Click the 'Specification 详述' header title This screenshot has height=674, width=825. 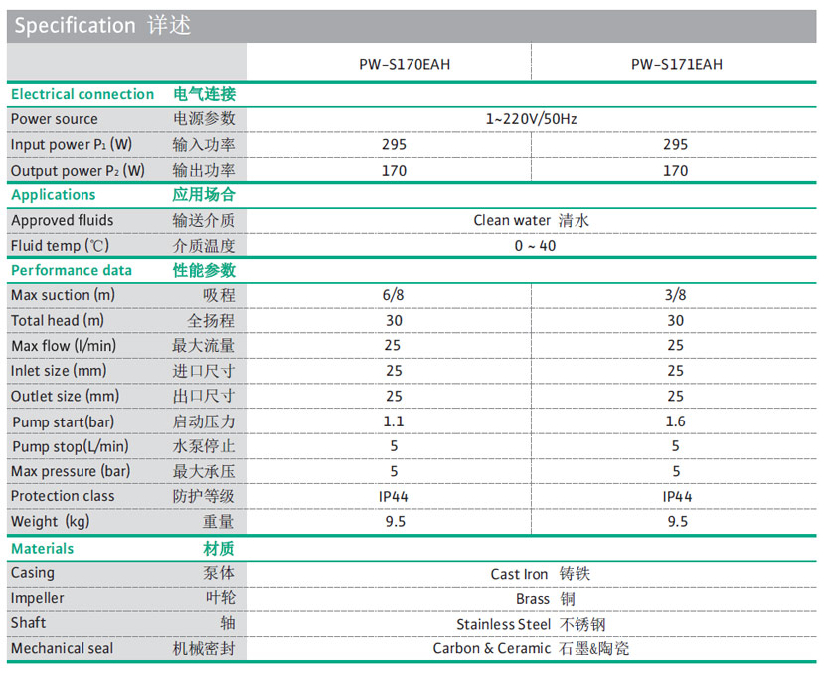coord(102,25)
